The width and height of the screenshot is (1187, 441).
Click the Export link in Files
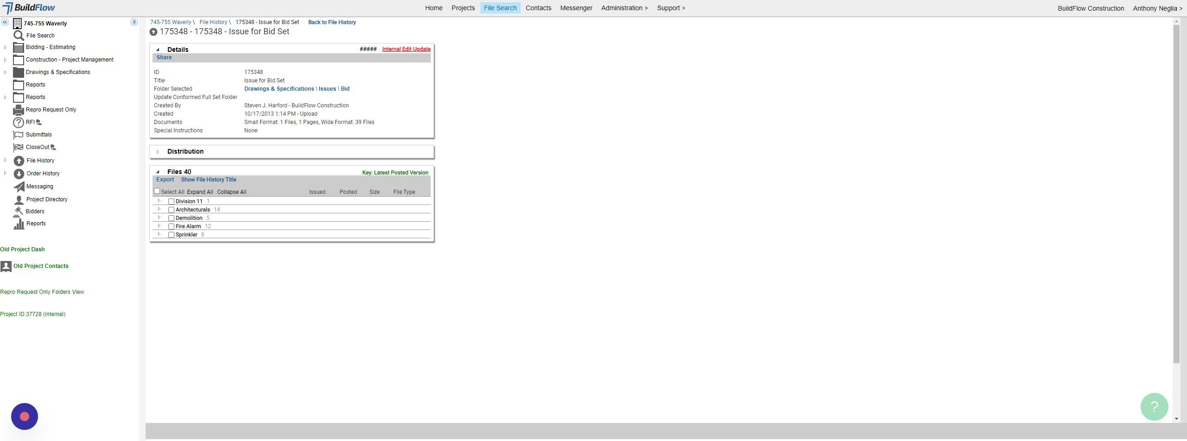(x=165, y=180)
